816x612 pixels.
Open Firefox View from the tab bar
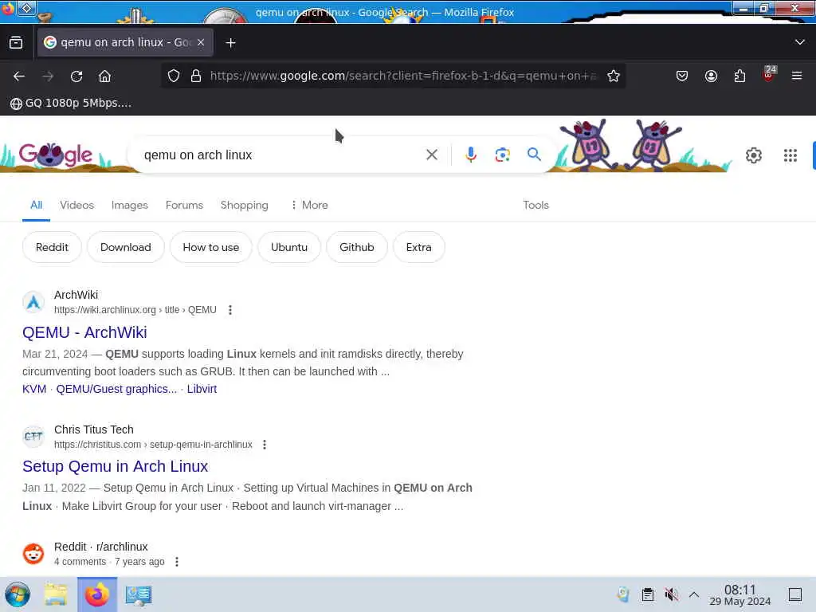[x=16, y=43]
